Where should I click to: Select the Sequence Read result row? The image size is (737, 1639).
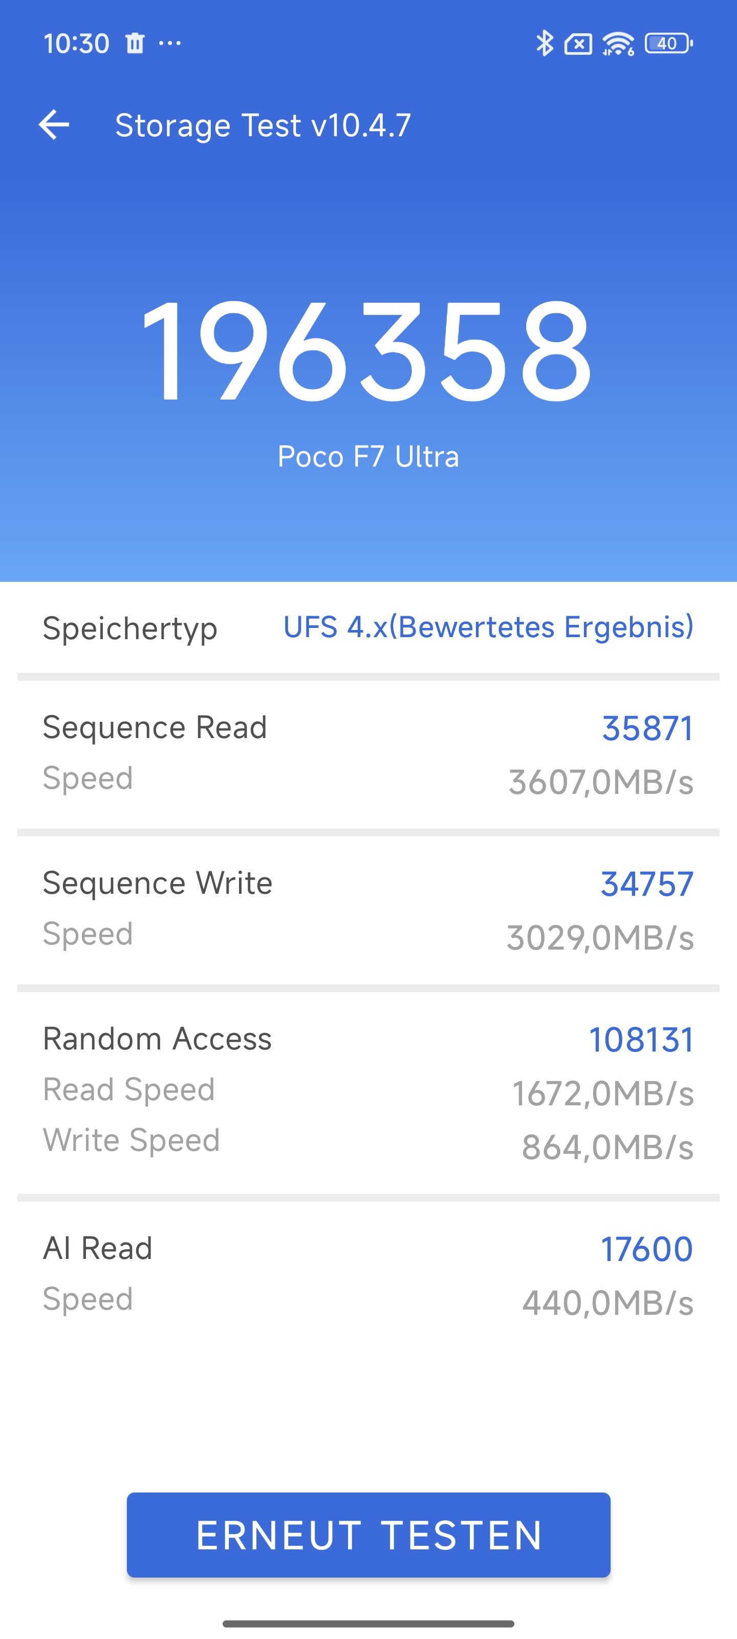(368, 754)
